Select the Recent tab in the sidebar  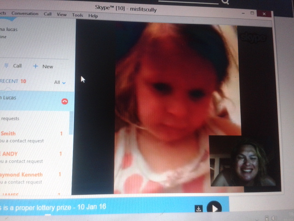point(10,81)
